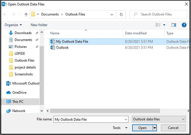
Task: Go up one folder level
Action: pyautogui.click(x=26, y=15)
